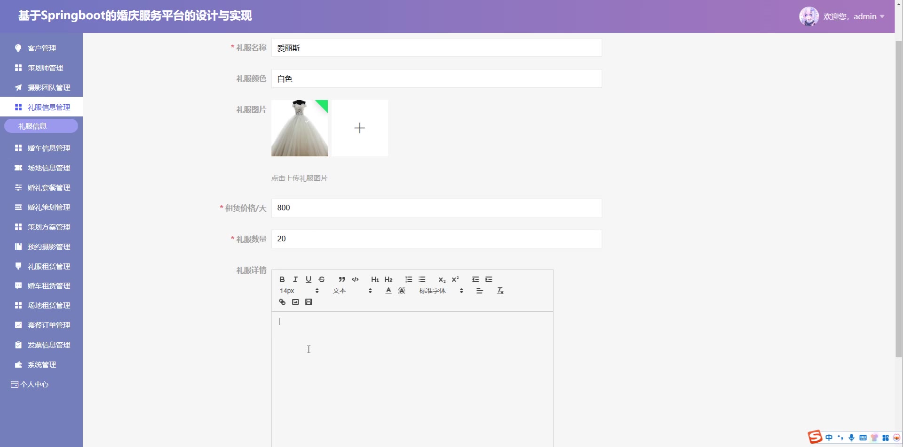Click the 租赁价格/天 input field
Viewport: 903px width, 447px height.
(x=436, y=208)
